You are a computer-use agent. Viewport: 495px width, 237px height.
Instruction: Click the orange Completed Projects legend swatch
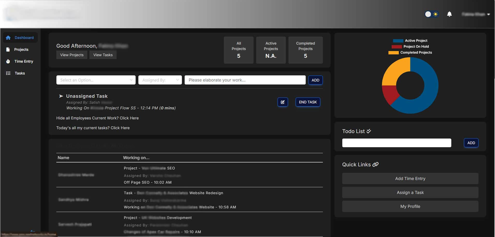tap(394, 53)
